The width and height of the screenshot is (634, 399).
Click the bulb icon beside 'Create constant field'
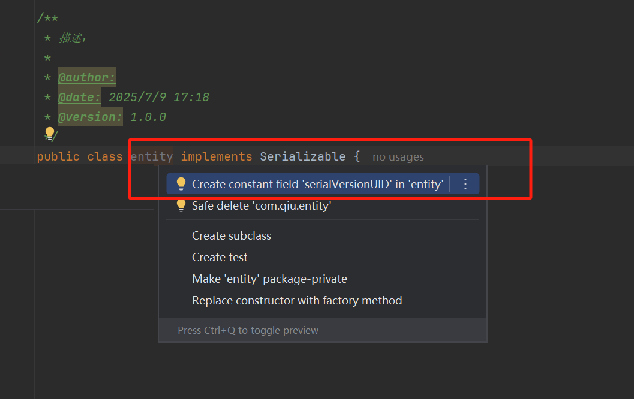coord(181,183)
